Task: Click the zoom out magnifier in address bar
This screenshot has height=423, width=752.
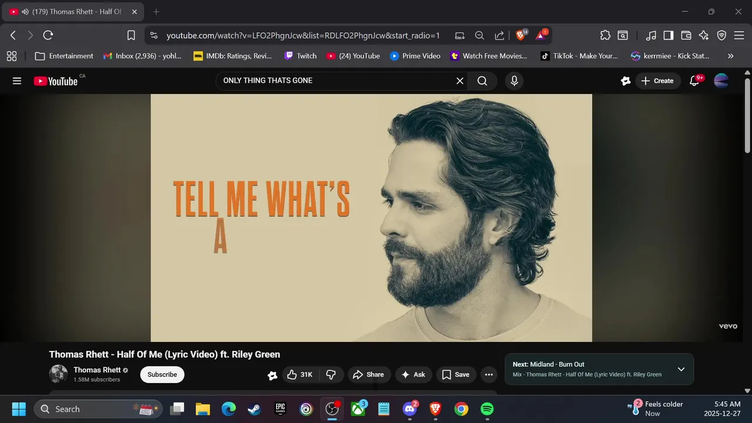Action: [x=479, y=35]
